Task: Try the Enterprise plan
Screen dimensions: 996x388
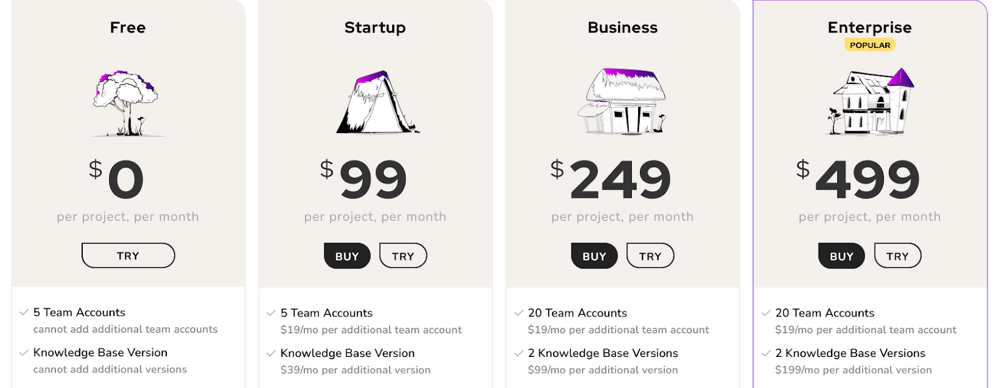Action: [897, 256]
